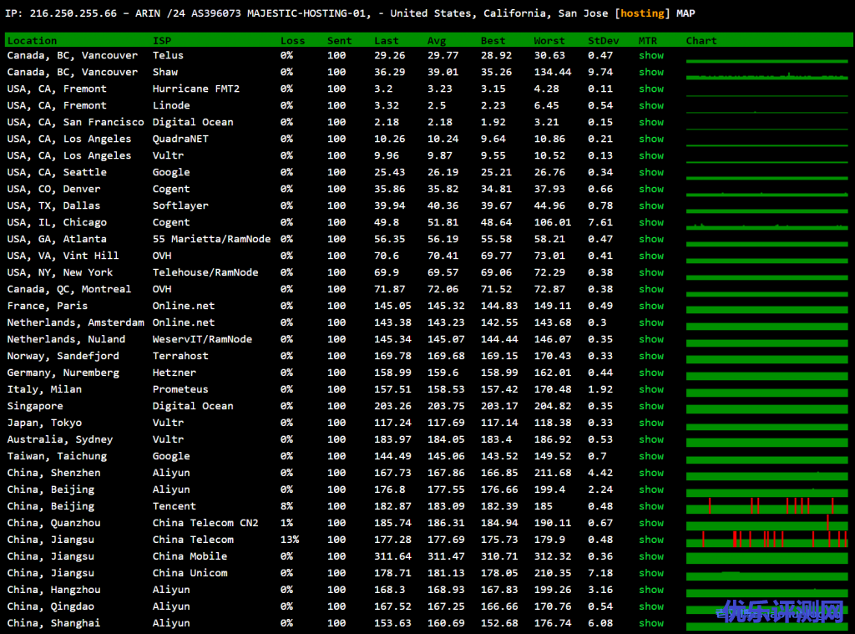Show MTR for Softlayer Dallas row
The width and height of the screenshot is (855, 634).
650,205
